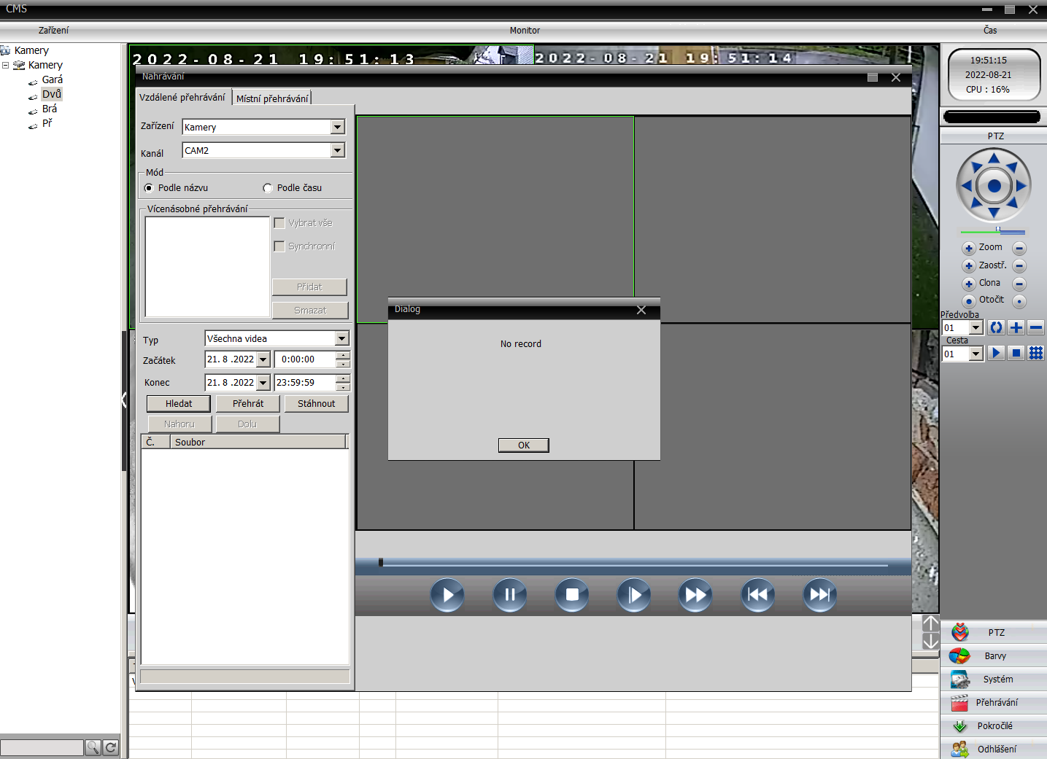Open the Přehrávání menu item
The width and height of the screenshot is (1047, 759).
(994, 703)
